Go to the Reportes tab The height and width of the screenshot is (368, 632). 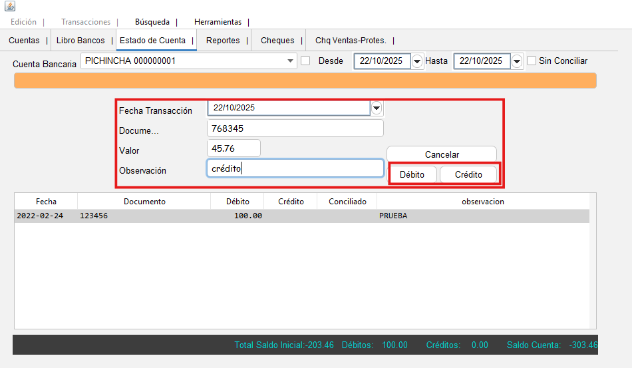coord(223,41)
